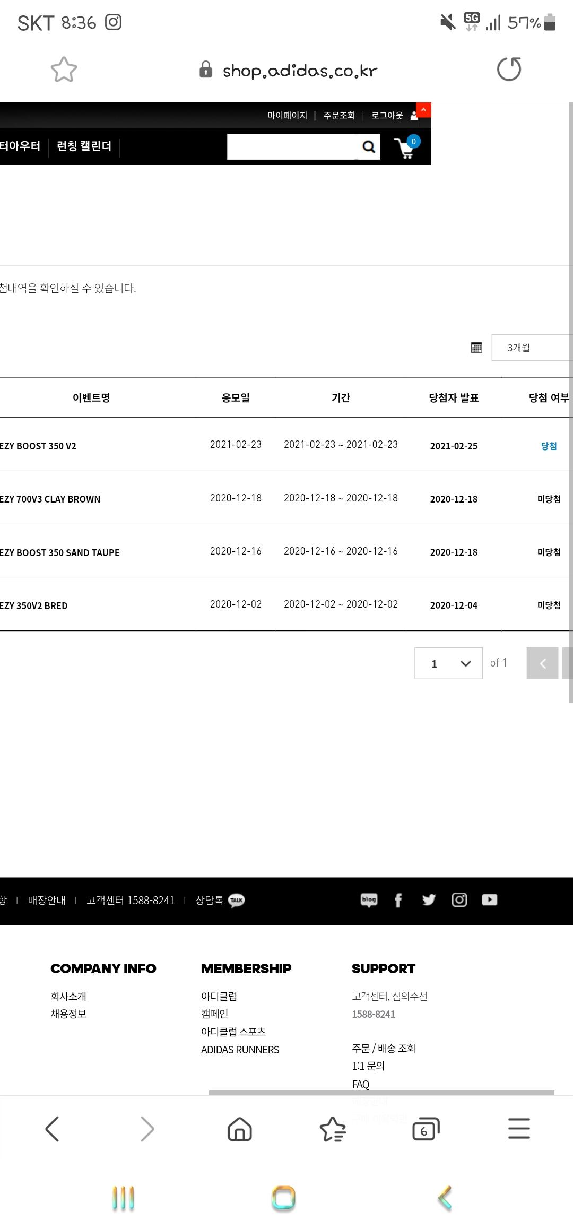
Task: Open 1:1 문의 support link
Action: (368, 1066)
